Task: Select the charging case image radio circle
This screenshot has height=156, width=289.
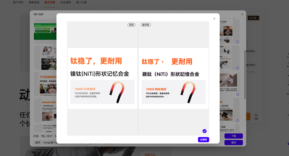Action: tap(238, 121)
